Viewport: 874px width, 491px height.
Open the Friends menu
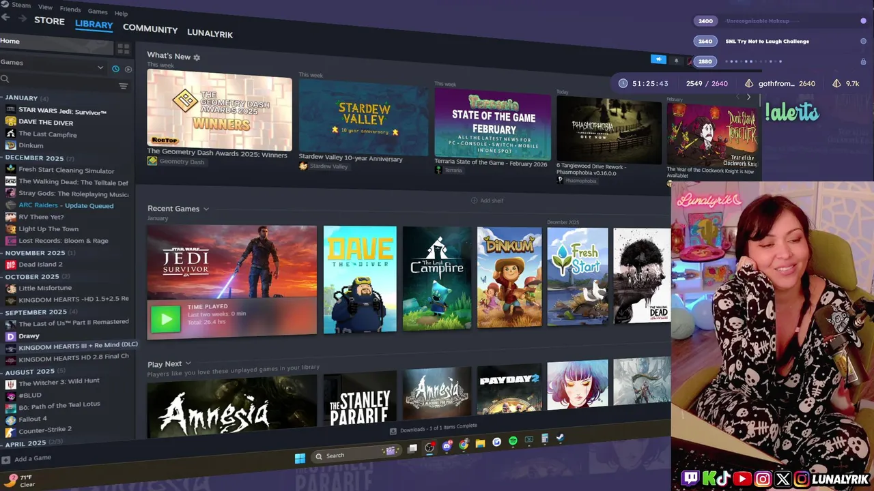click(70, 9)
